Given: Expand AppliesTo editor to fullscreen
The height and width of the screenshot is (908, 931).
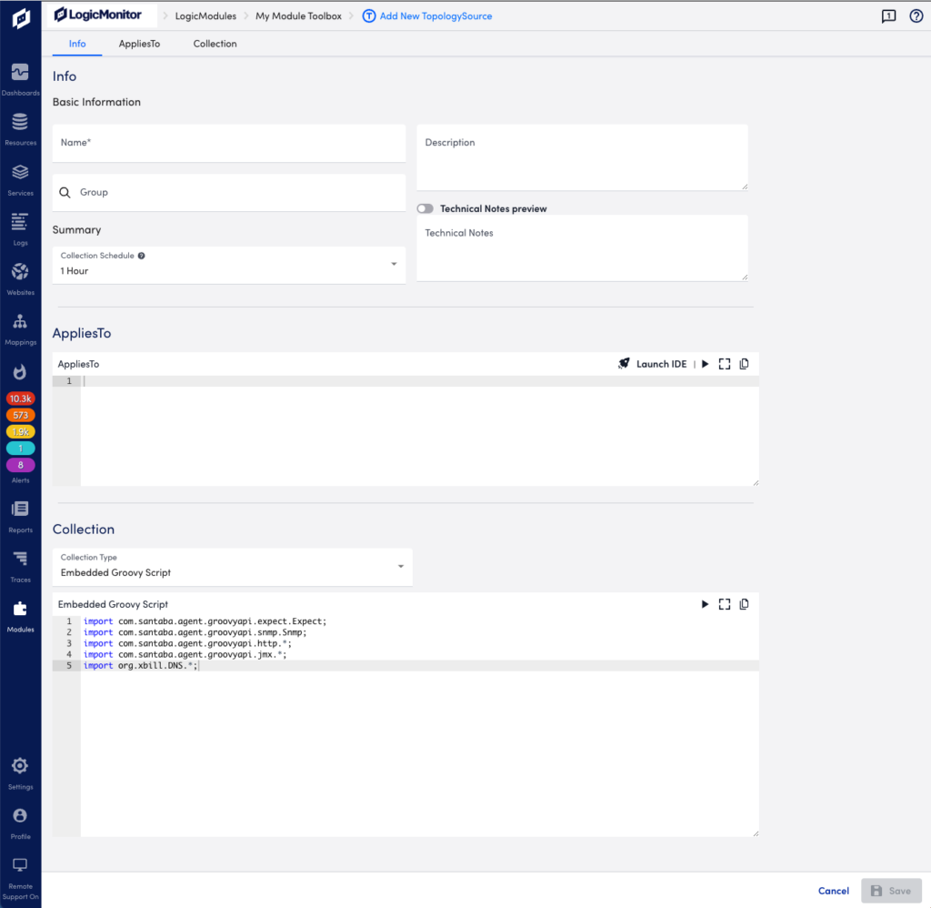Looking at the screenshot, I should pos(725,364).
